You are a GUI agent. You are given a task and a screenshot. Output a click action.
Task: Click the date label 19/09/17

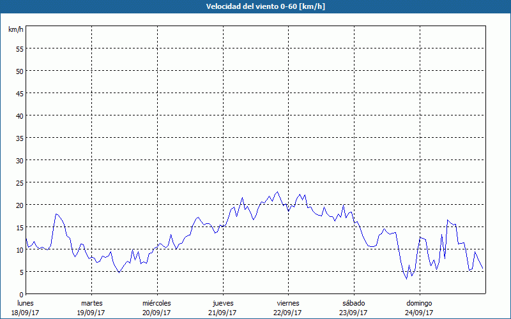coord(91,313)
